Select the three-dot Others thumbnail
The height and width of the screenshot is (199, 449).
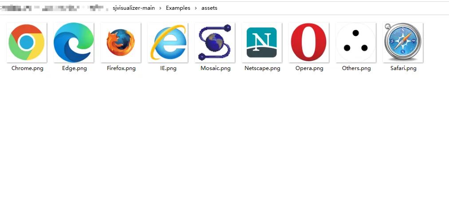(x=356, y=42)
